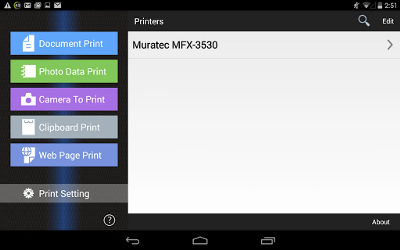Open the Document Print button
Image resolution: width=400 pixels, height=250 pixels.
pyautogui.click(x=64, y=43)
